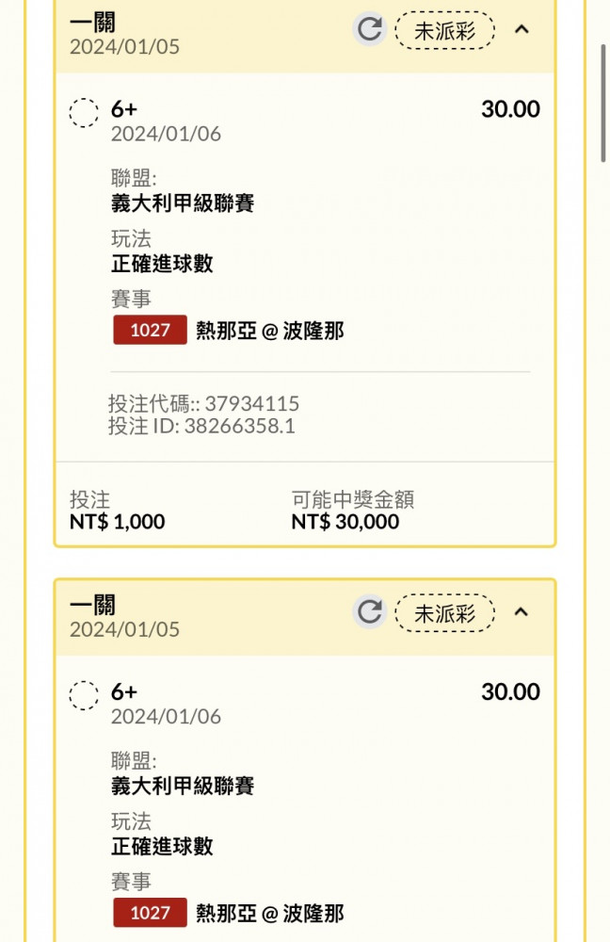Open 熱那亞 @ 波隆那 match in second slip
Image resolution: width=610 pixels, height=942 pixels.
coord(269,913)
